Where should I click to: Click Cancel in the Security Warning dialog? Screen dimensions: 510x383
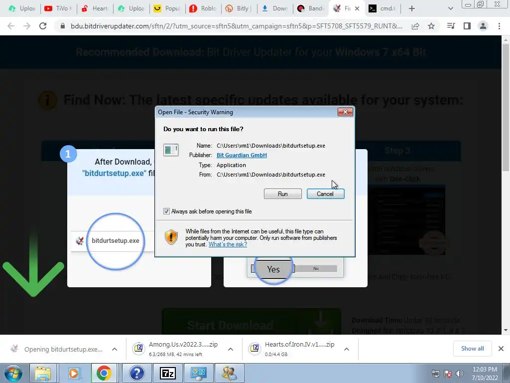tap(325, 194)
